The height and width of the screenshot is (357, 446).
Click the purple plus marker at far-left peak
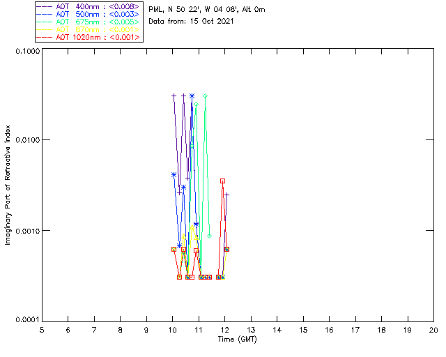174,96
